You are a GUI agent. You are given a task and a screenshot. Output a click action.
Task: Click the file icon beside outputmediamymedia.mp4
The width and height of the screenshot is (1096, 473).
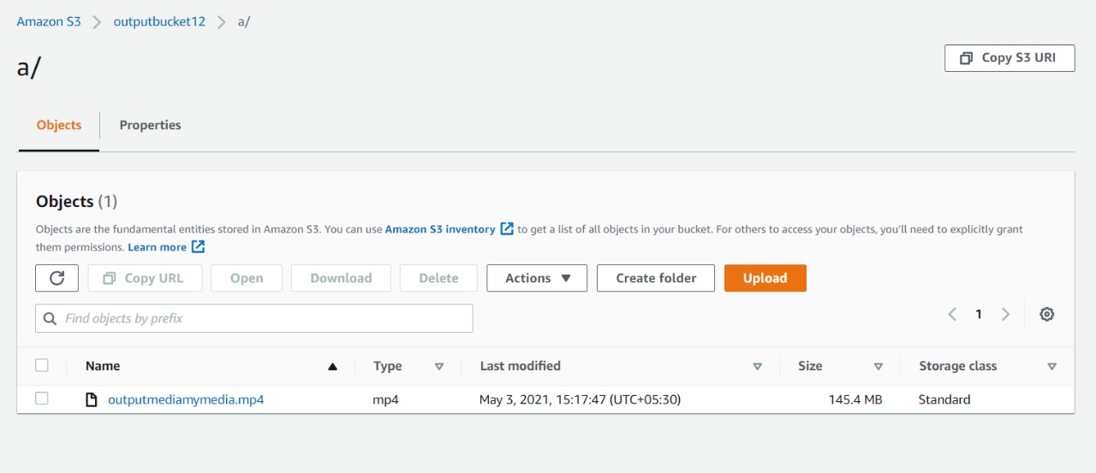tap(92, 399)
